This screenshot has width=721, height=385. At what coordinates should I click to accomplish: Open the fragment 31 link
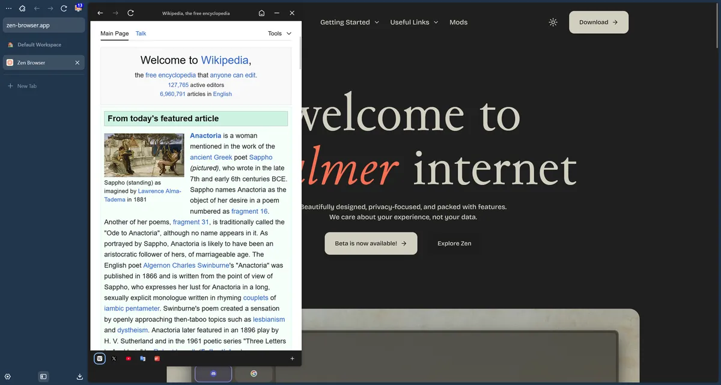pyautogui.click(x=191, y=222)
